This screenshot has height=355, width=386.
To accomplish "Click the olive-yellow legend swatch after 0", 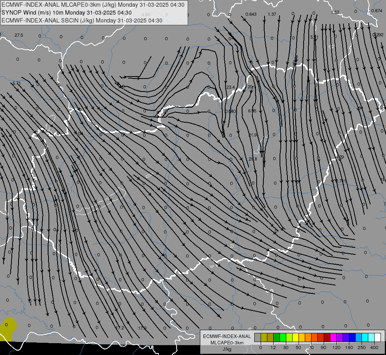I will (x=264, y=338).
